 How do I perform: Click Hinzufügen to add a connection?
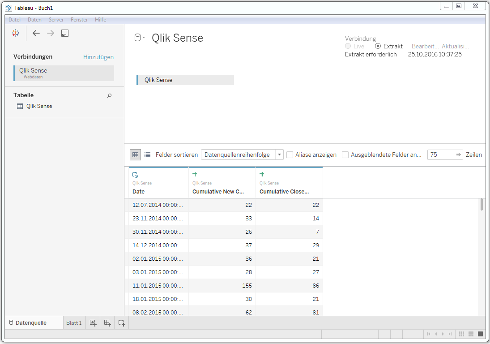(98, 57)
